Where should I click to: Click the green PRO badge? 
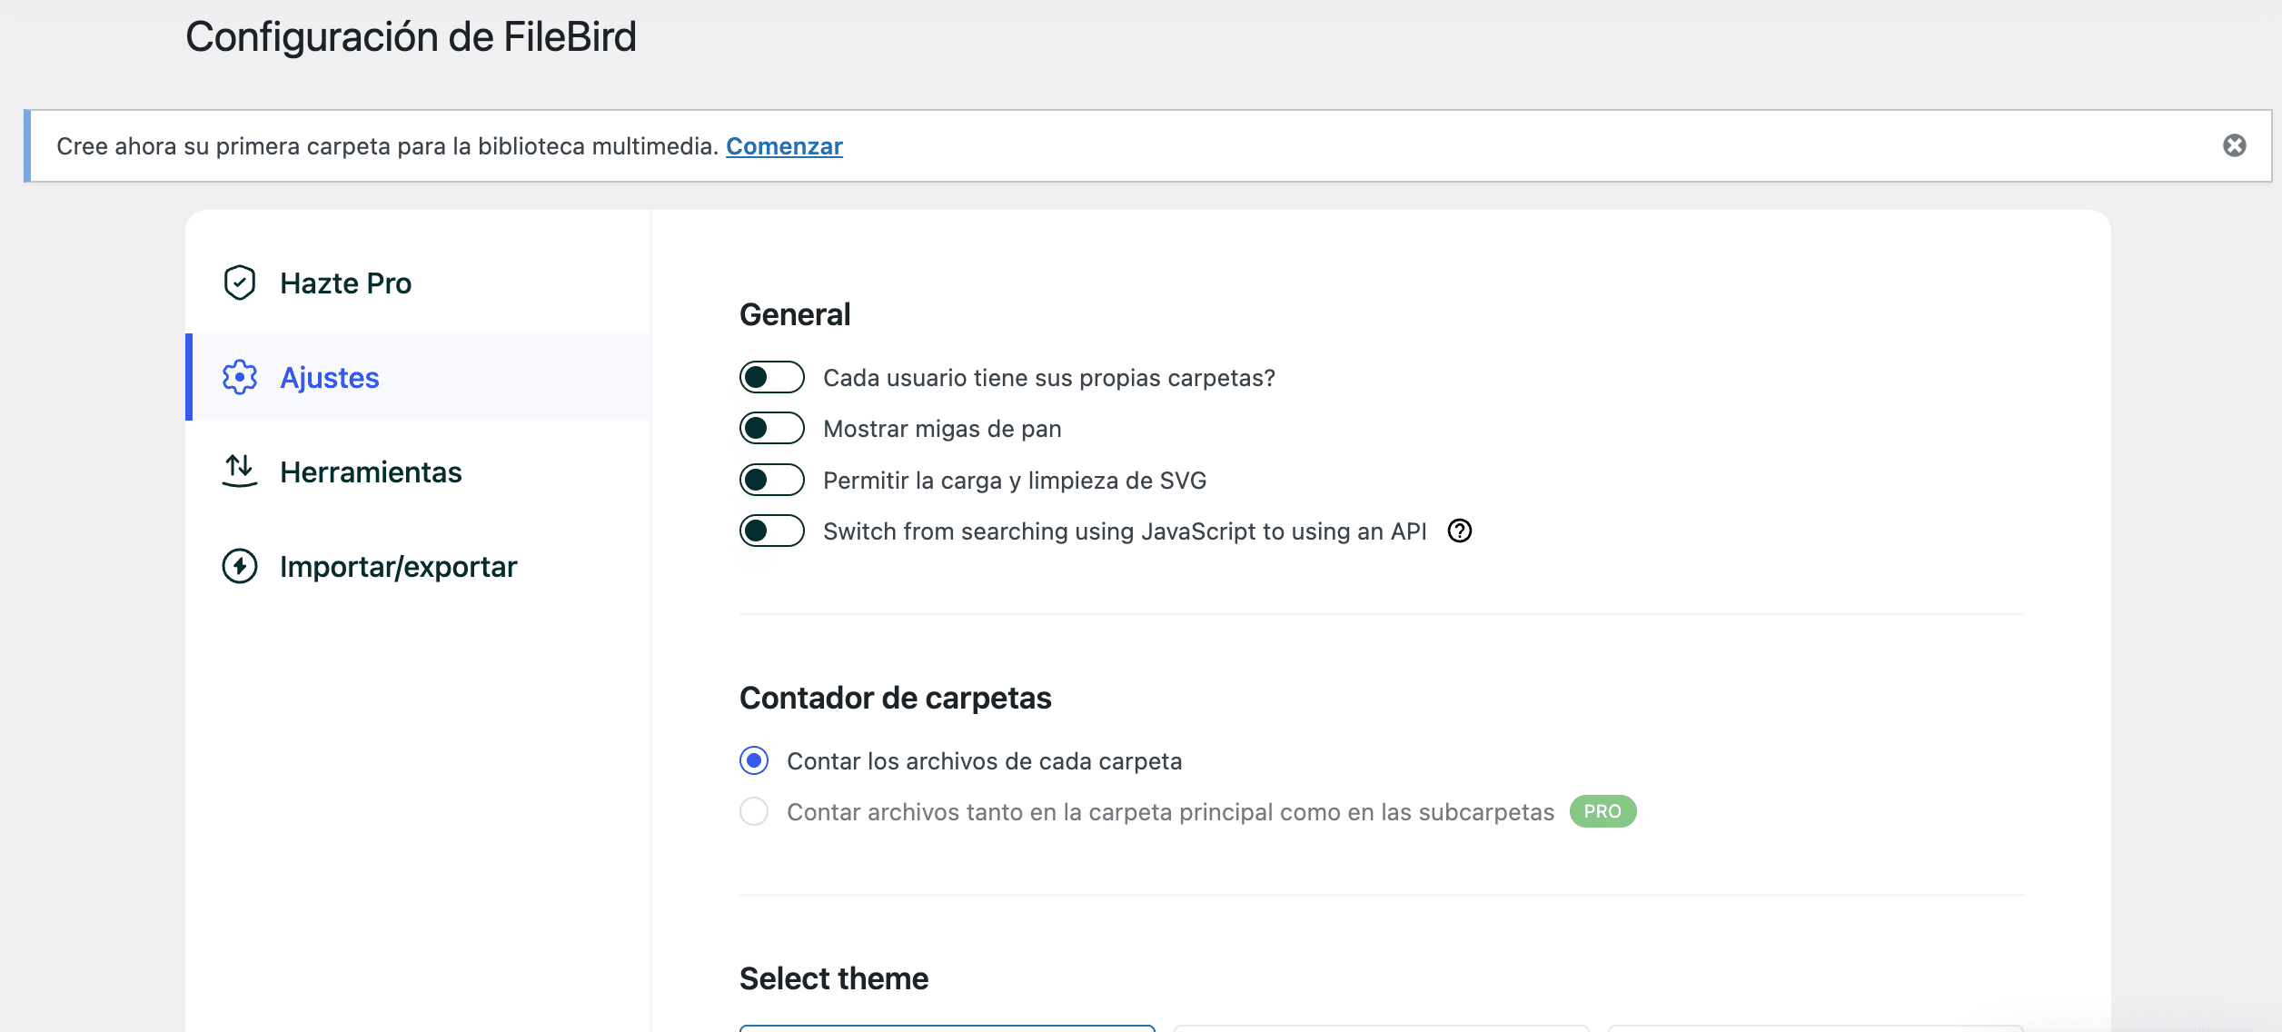(1602, 811)
